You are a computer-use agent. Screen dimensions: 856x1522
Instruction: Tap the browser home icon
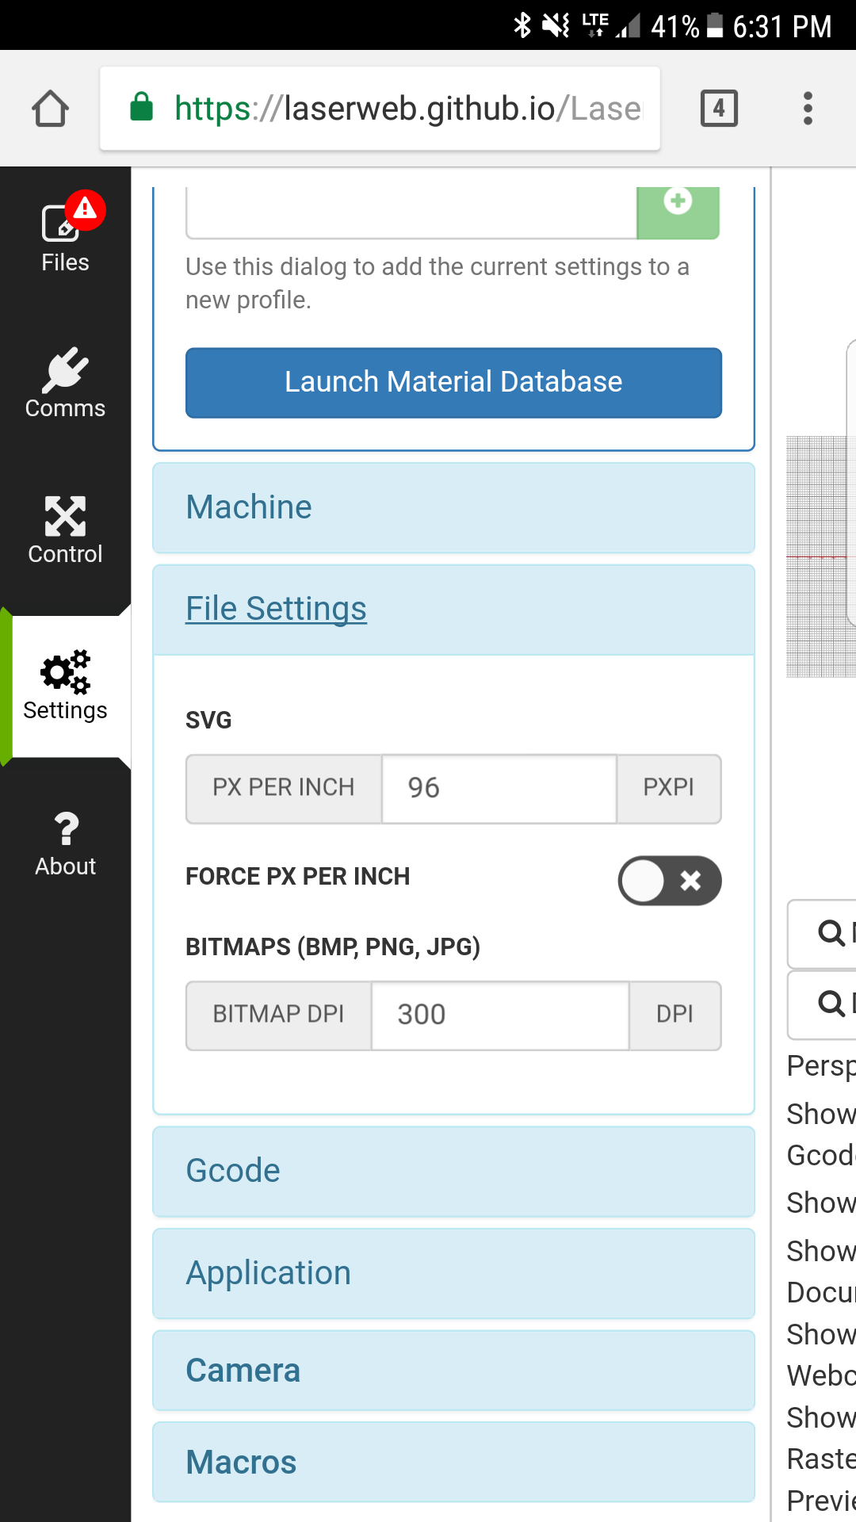(x=50, y=109)
